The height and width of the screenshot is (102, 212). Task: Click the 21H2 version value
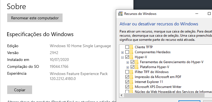(54, 53)
